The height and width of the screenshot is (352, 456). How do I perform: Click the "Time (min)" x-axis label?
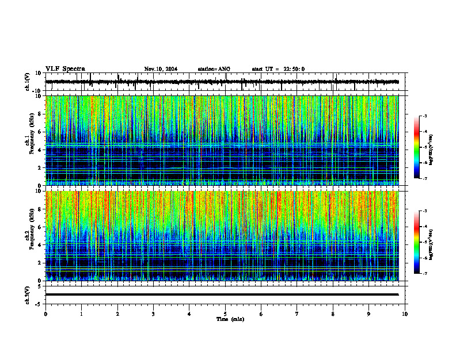230,319
